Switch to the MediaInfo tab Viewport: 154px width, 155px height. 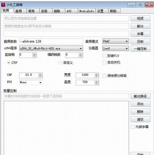[x=87, y=11]
